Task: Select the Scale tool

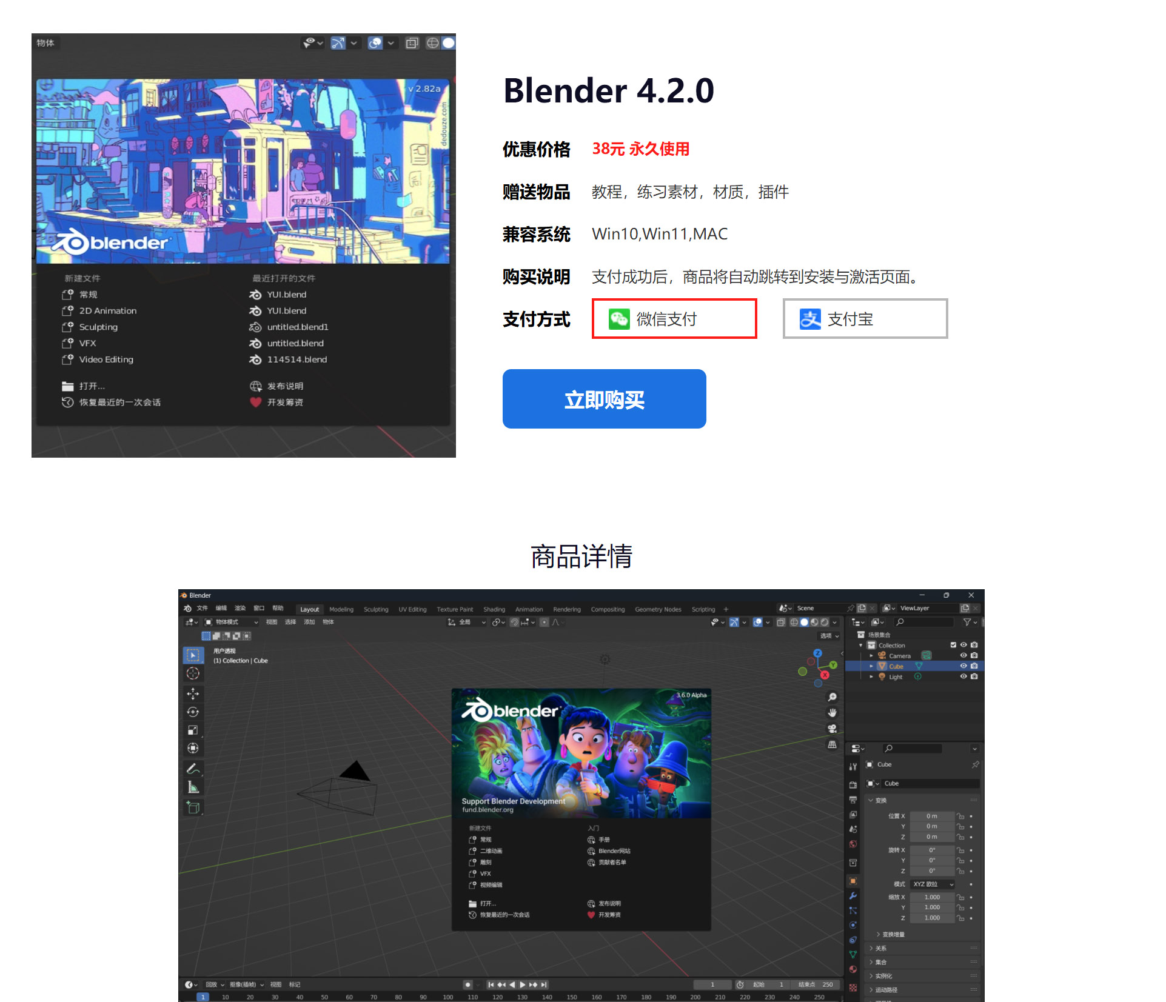Action: pyautogui.click(x=193, y=730)
